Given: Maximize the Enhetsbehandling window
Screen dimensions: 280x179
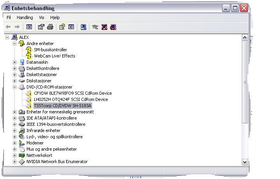Looking at the screenshot, I should (235, 8).
